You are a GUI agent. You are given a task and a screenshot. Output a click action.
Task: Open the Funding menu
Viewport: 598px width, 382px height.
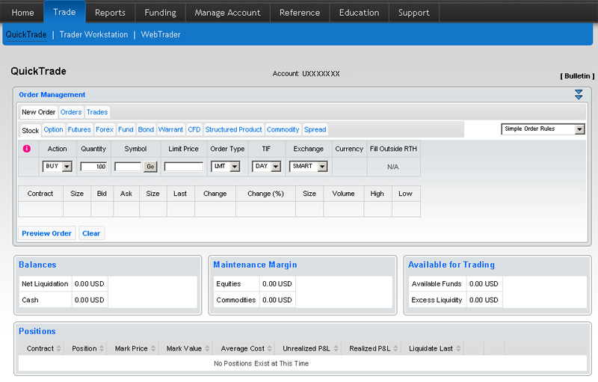160,13
